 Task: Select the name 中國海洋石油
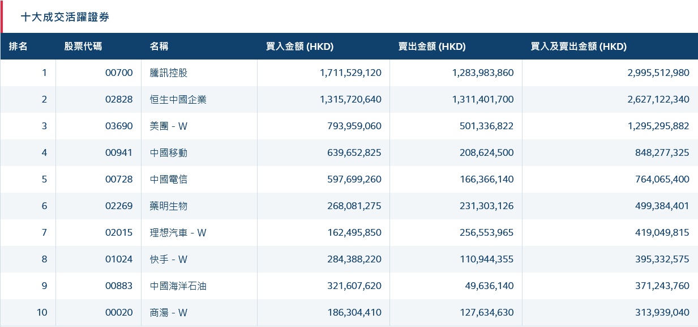tap(178, 286)
